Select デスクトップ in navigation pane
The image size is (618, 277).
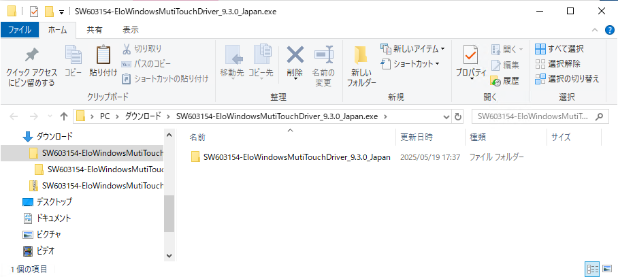pyautogui.click(x=54, y=202)
